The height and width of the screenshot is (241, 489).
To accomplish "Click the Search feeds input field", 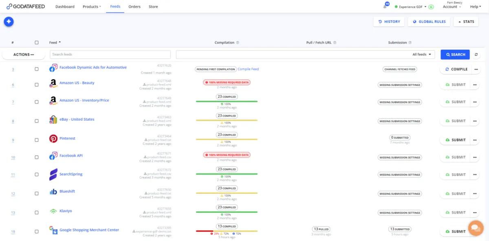I will coord(110,55).
